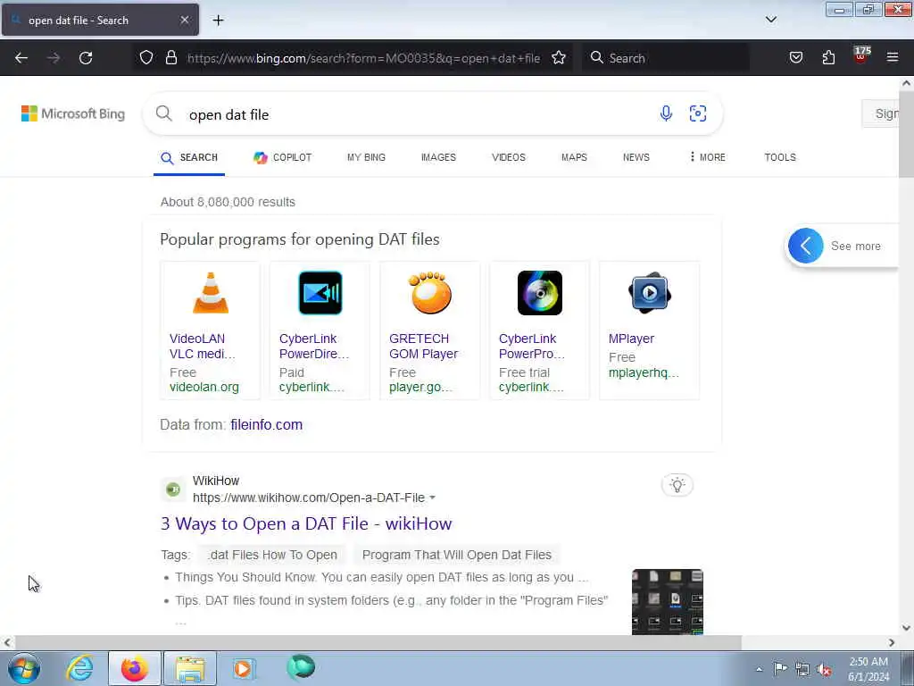
Task: Expand wikihow URL dropdown arrow
Action: pyautogui.click(x=433, y=498)
